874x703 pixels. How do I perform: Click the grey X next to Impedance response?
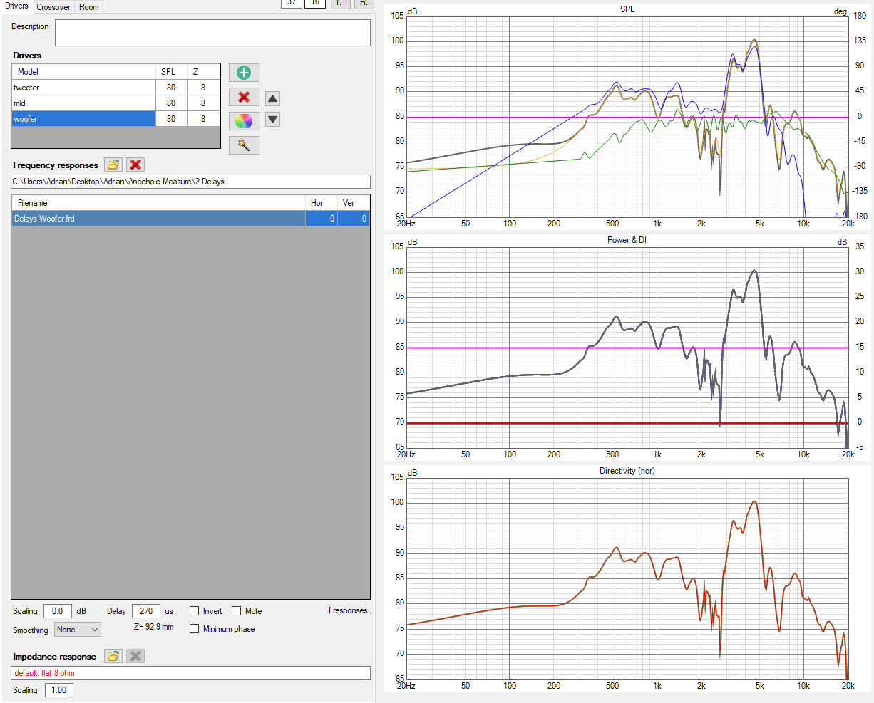tap(135, 656)
